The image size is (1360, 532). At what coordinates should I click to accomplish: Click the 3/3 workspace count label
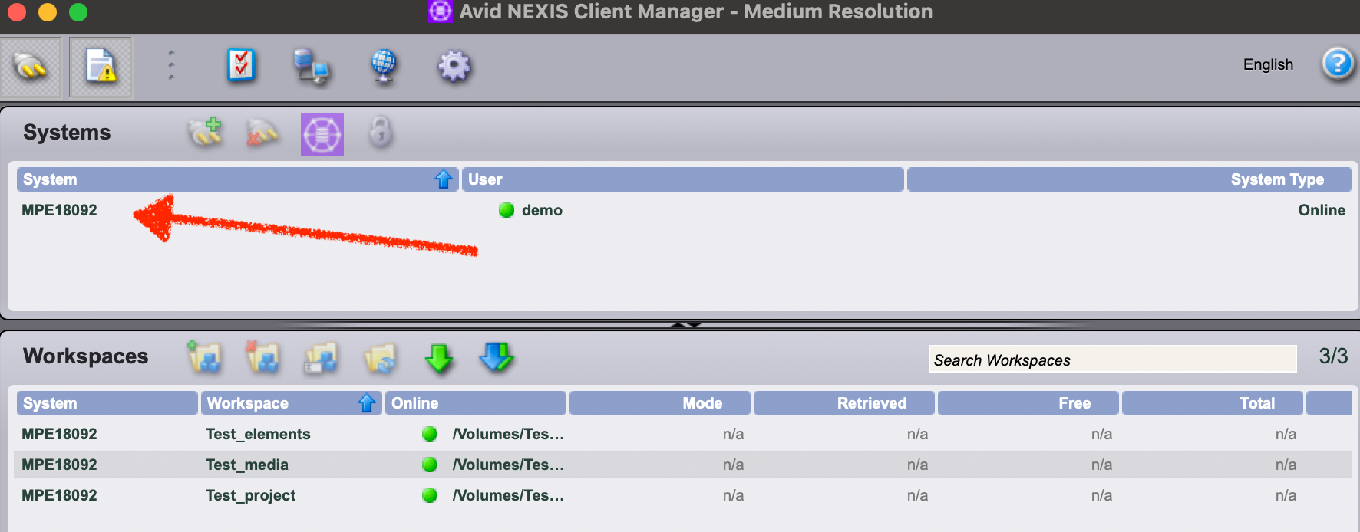coord(1333,356)
